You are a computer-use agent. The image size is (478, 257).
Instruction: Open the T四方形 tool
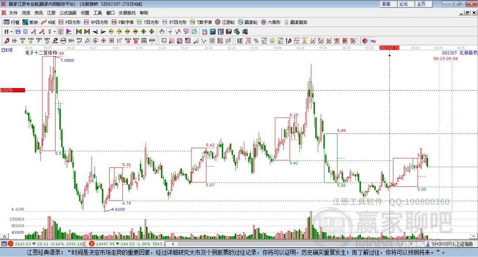(148, 22)
